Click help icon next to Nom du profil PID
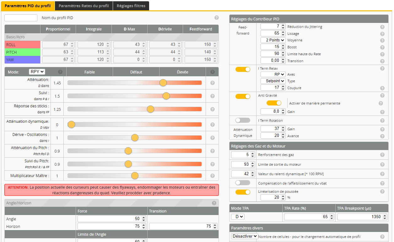This screenshot has width=394, height=242. pos(217,18)
